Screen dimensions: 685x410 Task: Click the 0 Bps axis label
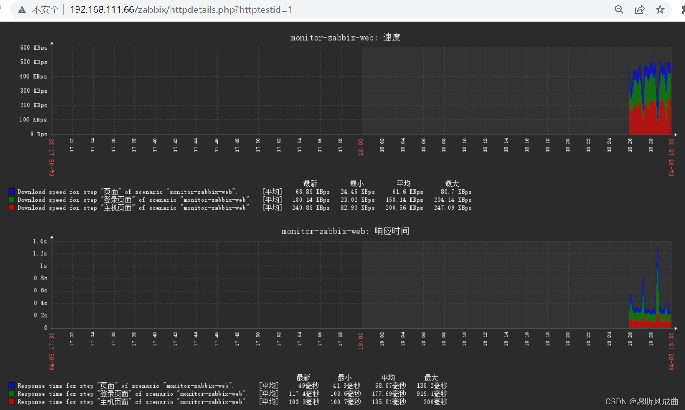(x=38, y=134)
